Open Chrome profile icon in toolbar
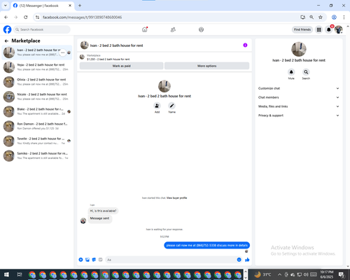350x280 pixels. [x=334, y=17]
